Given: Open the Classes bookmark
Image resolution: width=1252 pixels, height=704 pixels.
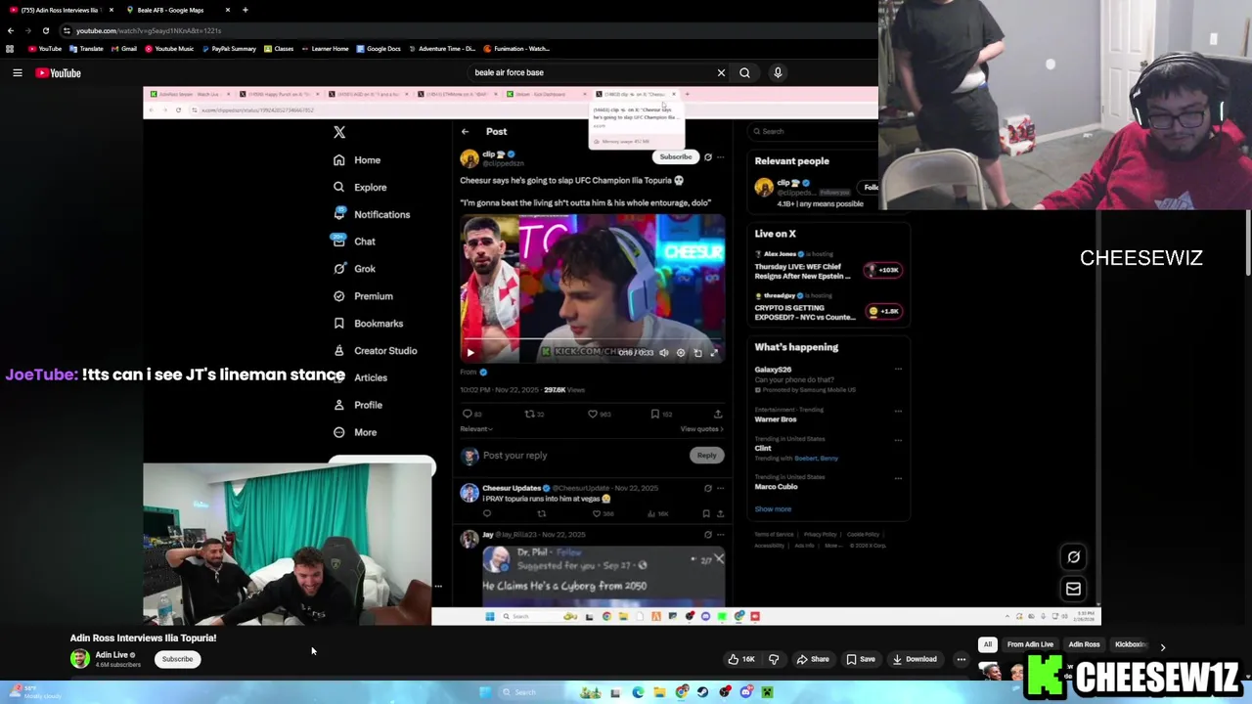Looking at the screenshot, I should tap(279, 49).
